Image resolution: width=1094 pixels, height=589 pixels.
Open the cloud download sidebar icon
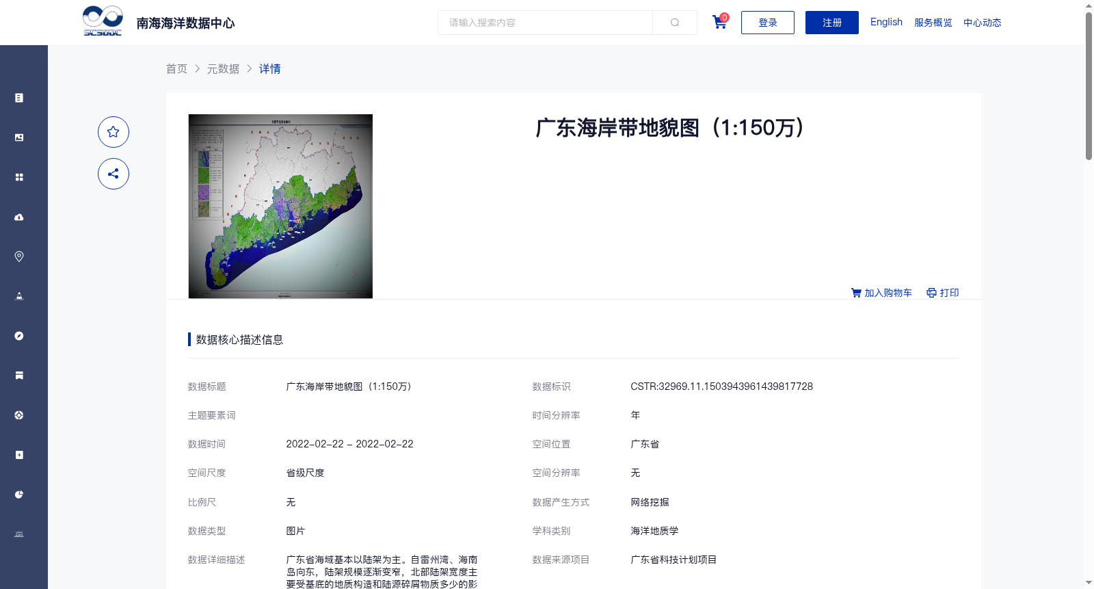click(19, 217)
